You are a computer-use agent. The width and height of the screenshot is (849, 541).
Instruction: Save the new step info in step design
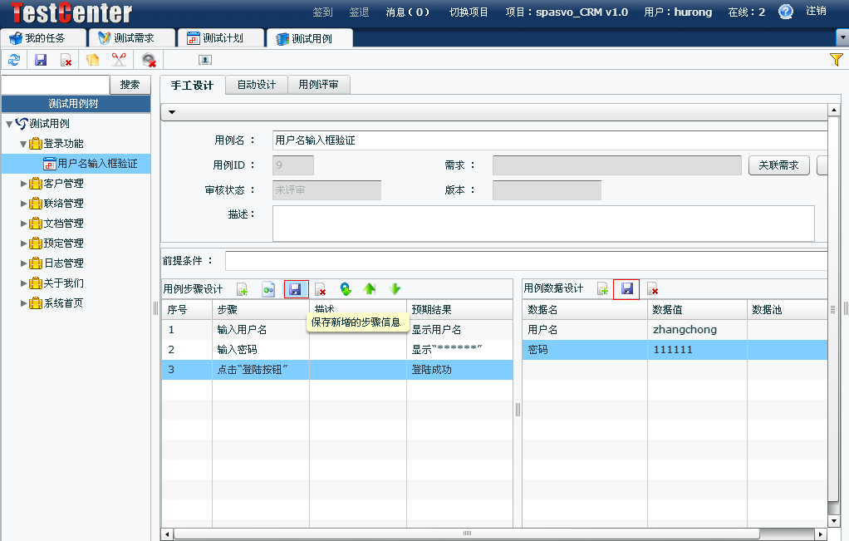coord(296,289)
